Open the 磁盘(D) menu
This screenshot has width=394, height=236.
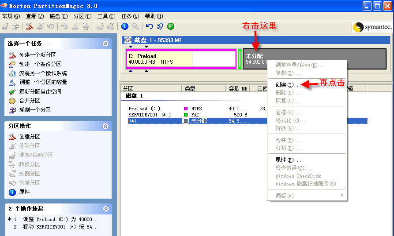(x=59, y=16)
